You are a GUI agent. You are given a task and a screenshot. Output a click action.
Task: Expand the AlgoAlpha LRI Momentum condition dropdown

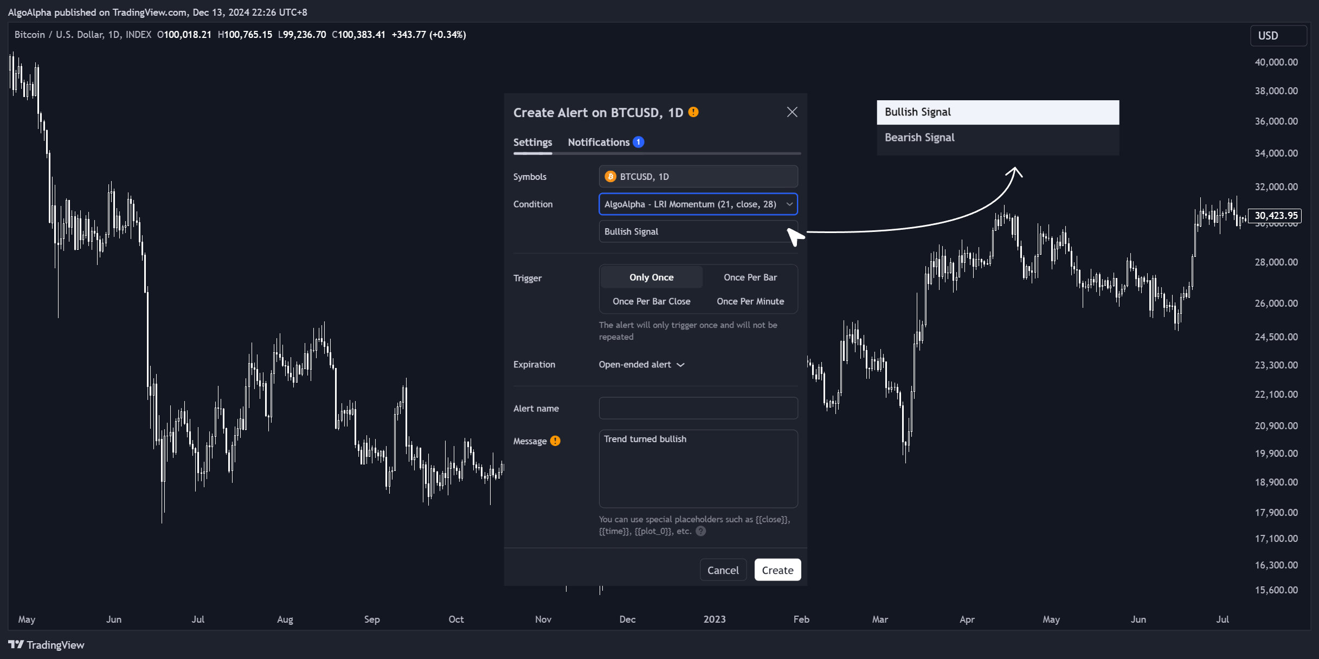point(698,204)
